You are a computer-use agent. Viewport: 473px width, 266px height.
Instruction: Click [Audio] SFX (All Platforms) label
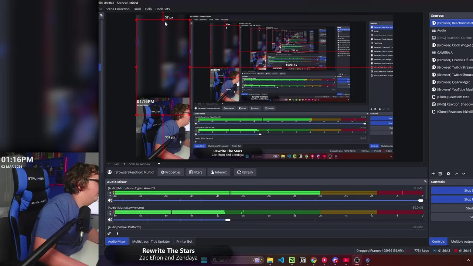tap(125, 227)
